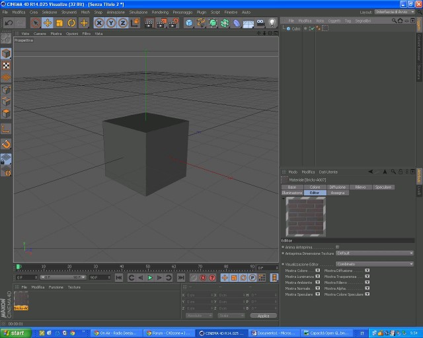Open the Layout Interfaccia di Avvio dropdown
Image resolution: width=423 pixels, height=338 pixels.
395,12
